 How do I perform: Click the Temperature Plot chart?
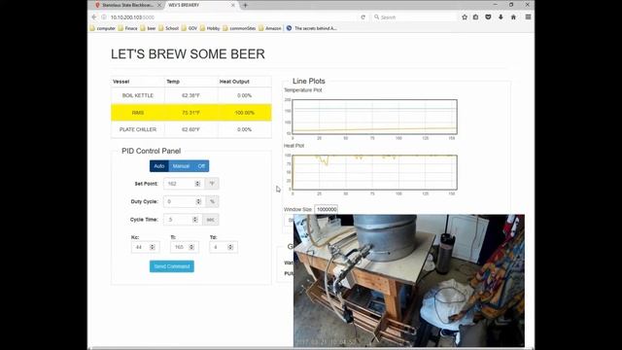[x=374, y=117]
